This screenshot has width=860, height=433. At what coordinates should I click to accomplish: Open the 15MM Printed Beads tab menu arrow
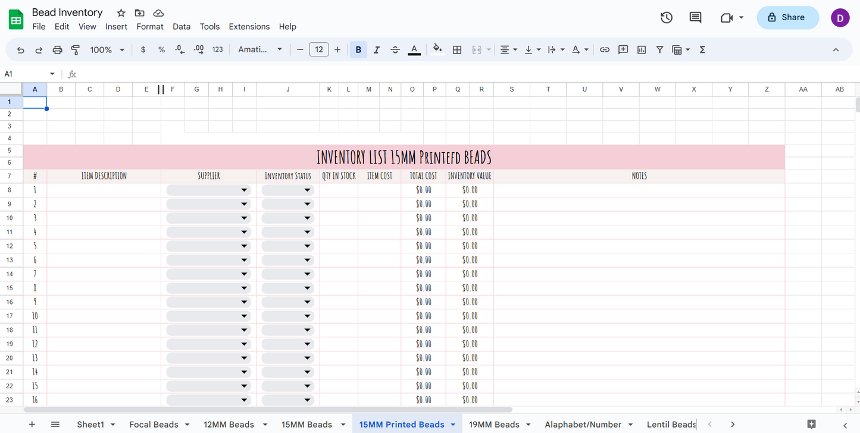(x=453, y=425)
